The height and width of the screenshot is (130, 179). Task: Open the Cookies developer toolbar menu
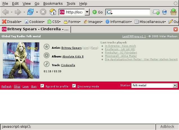[x=35, y=22]
